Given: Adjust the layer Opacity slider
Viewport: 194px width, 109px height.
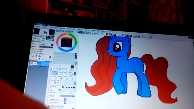Looking at the screenshot, I should pyautogui.click(x=46, y=47).
